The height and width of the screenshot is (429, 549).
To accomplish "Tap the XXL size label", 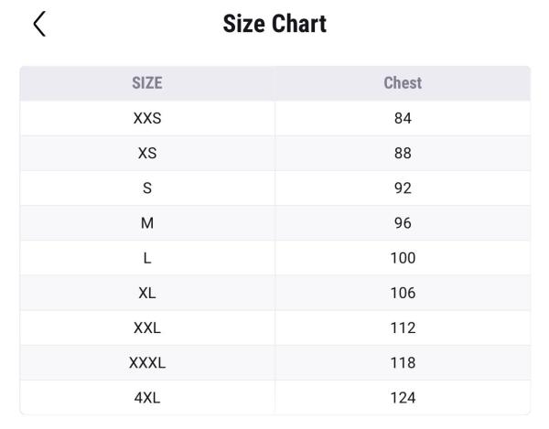I will pos(147,327).
